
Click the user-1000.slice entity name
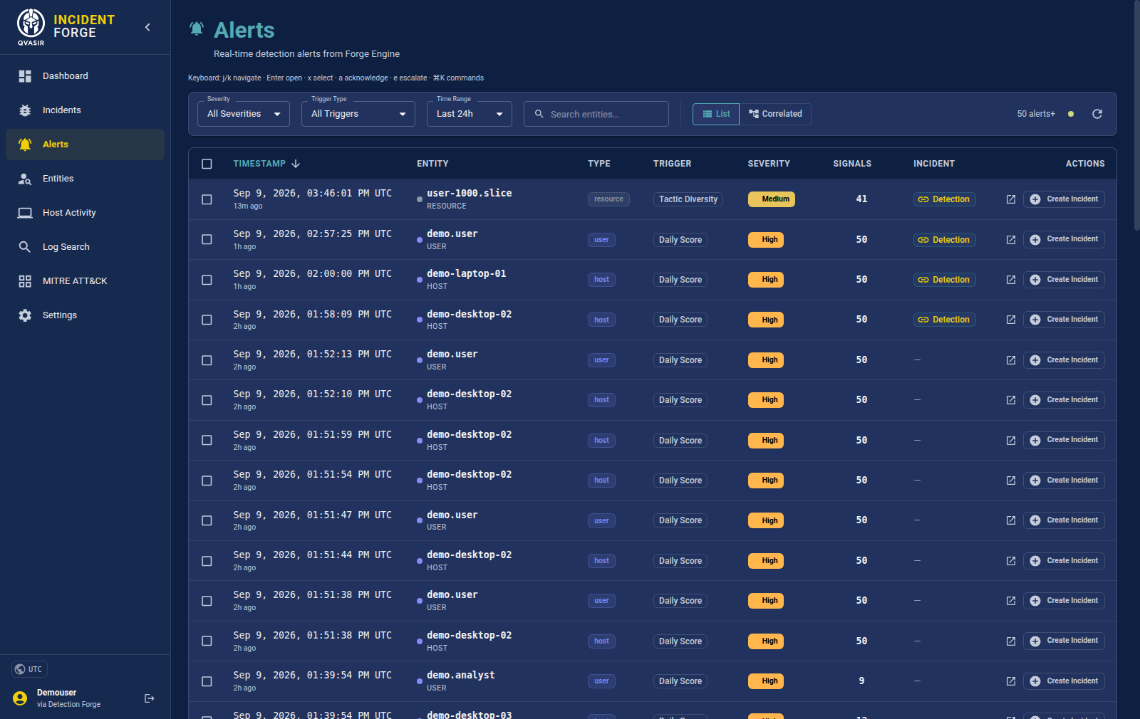pos(470,193)
